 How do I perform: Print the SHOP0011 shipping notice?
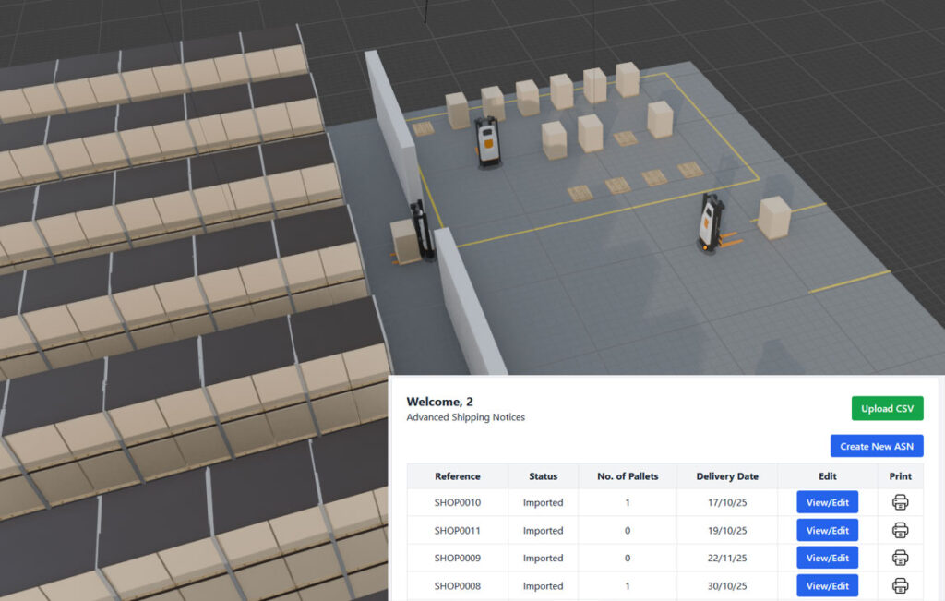pos(900,529)
